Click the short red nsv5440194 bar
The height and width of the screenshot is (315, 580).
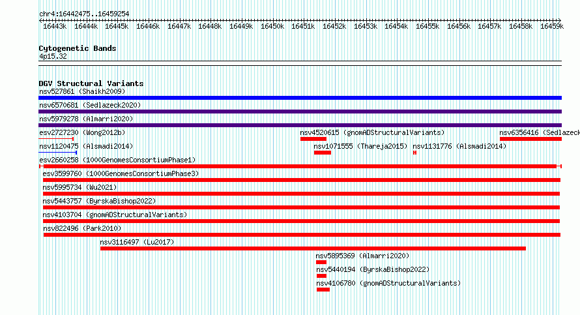(321, 276)
